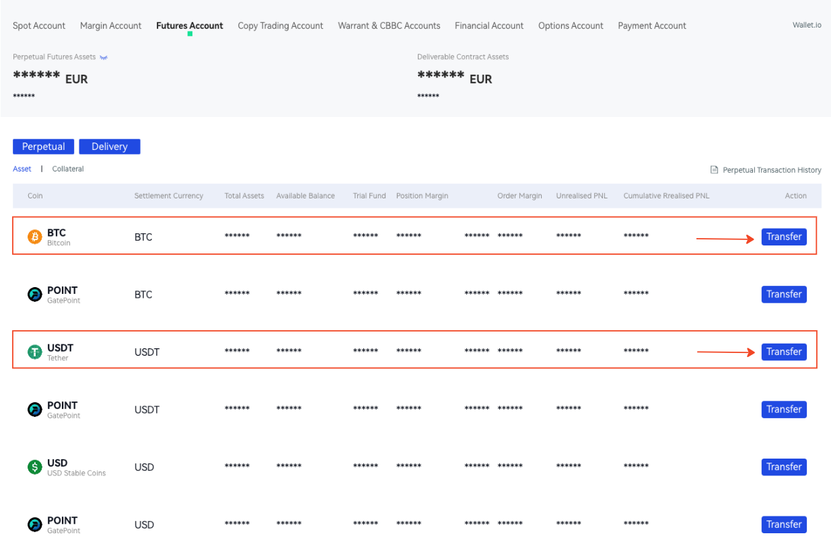This screenshot has height=544, width=831.
Task: Click the Action column header
Action: [796, 196]
